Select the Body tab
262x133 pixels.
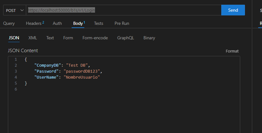tap(78, 24)
